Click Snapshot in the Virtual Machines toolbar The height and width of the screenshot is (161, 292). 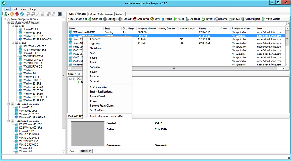point(193,19)
